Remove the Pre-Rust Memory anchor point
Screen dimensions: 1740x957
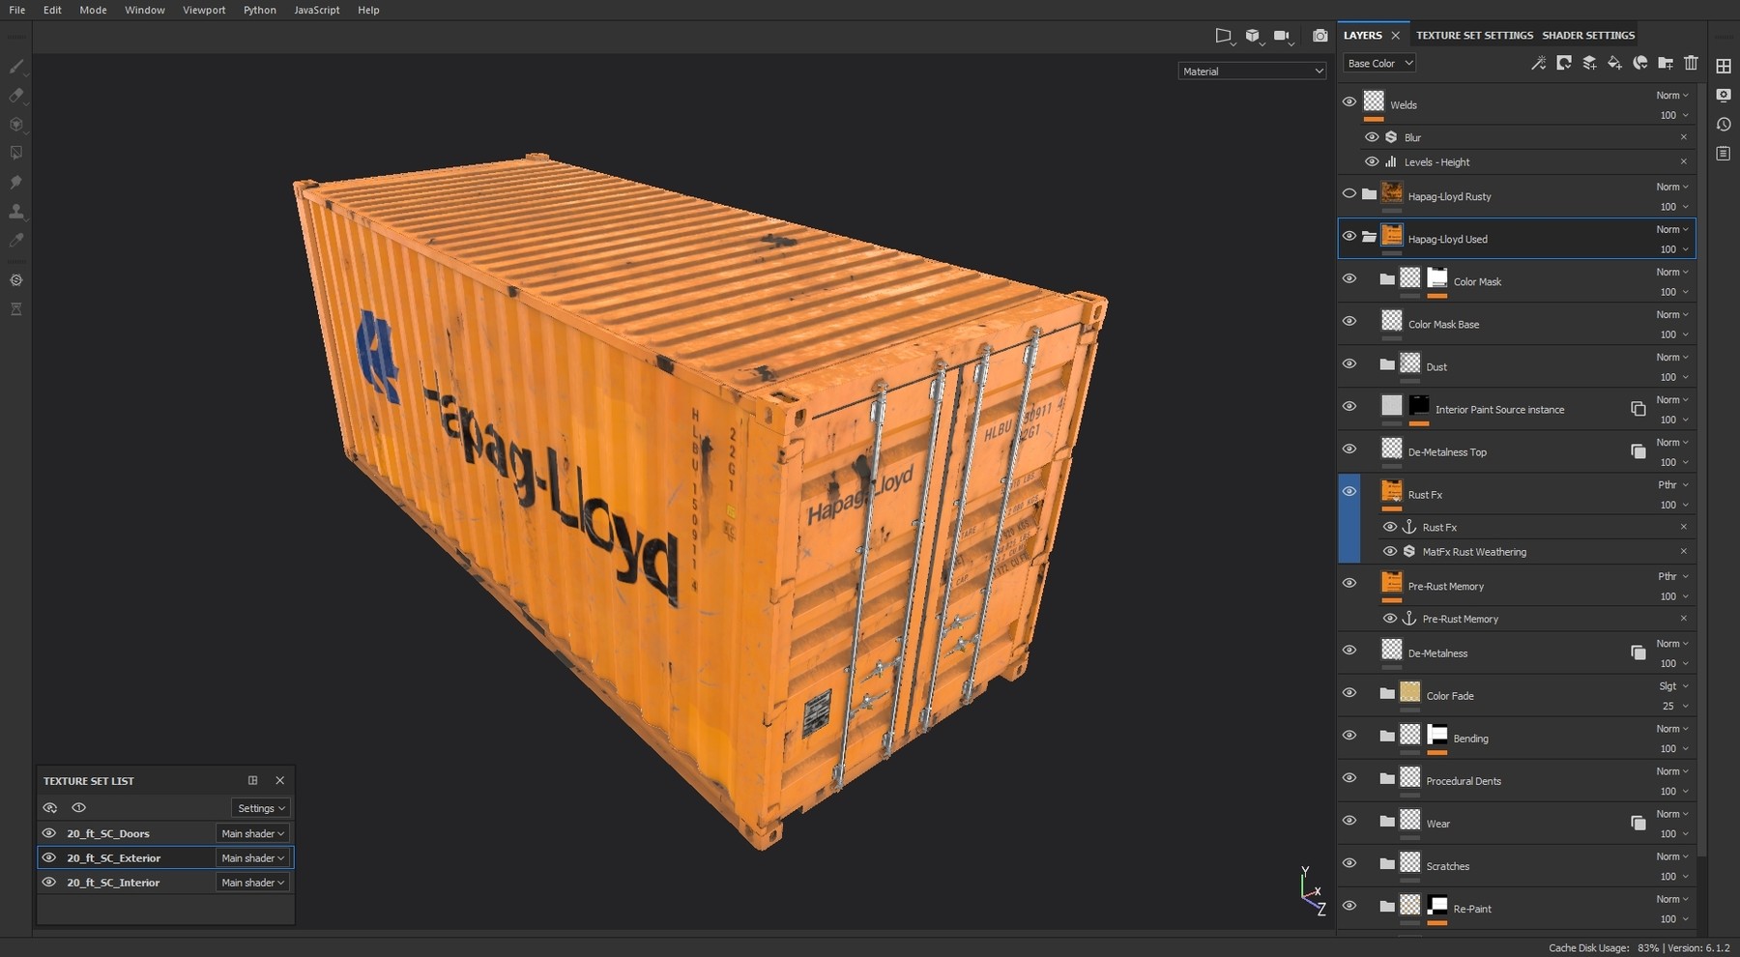click(x=1683, y=618)
